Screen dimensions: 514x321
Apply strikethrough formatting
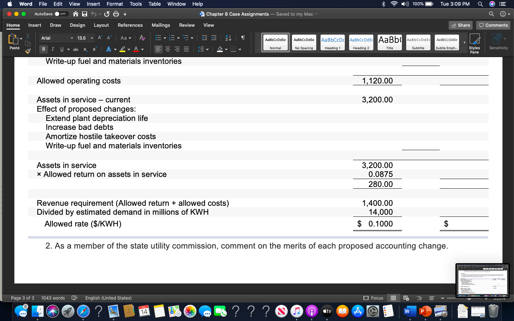point(76,49)
